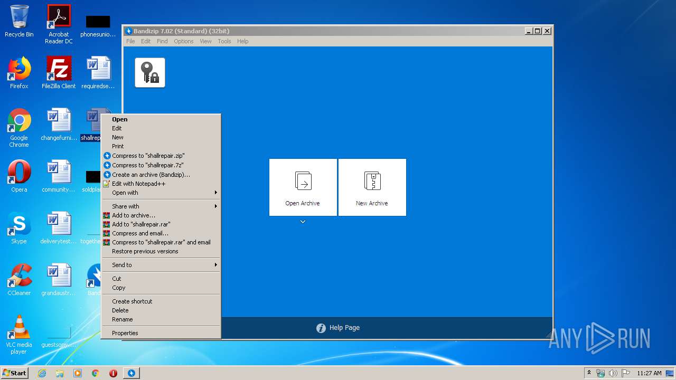The width and height of the screenshot is (676, 380).
Task: Launch Skype from desktop
Action: [19, 228]
